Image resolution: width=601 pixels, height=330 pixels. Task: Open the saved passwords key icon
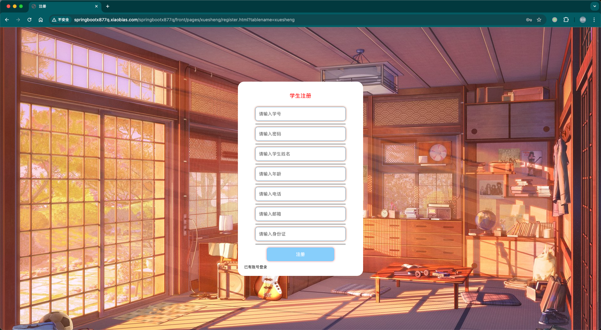click(529, 20)
